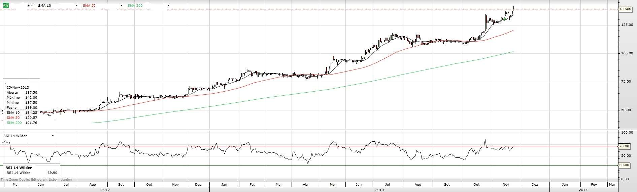
Task: Select the Máximo 142,00 row
Action: pyautogui.click(x=22, y=97)
